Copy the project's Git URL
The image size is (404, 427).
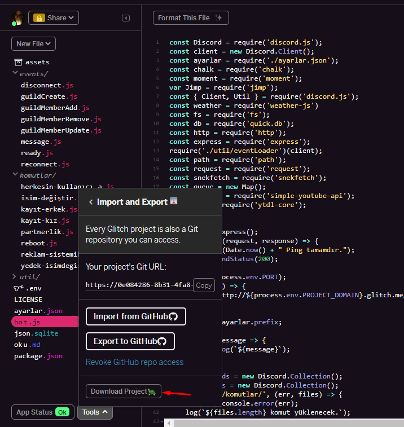(x=204, y=285)
